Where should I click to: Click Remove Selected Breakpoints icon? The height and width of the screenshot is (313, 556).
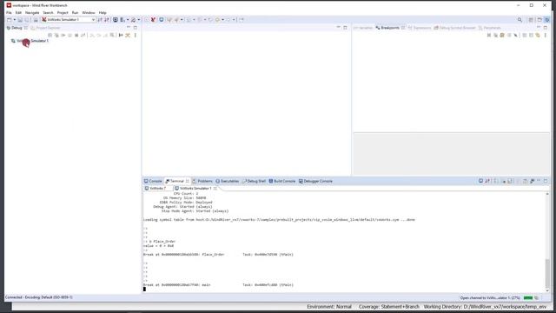489,35
